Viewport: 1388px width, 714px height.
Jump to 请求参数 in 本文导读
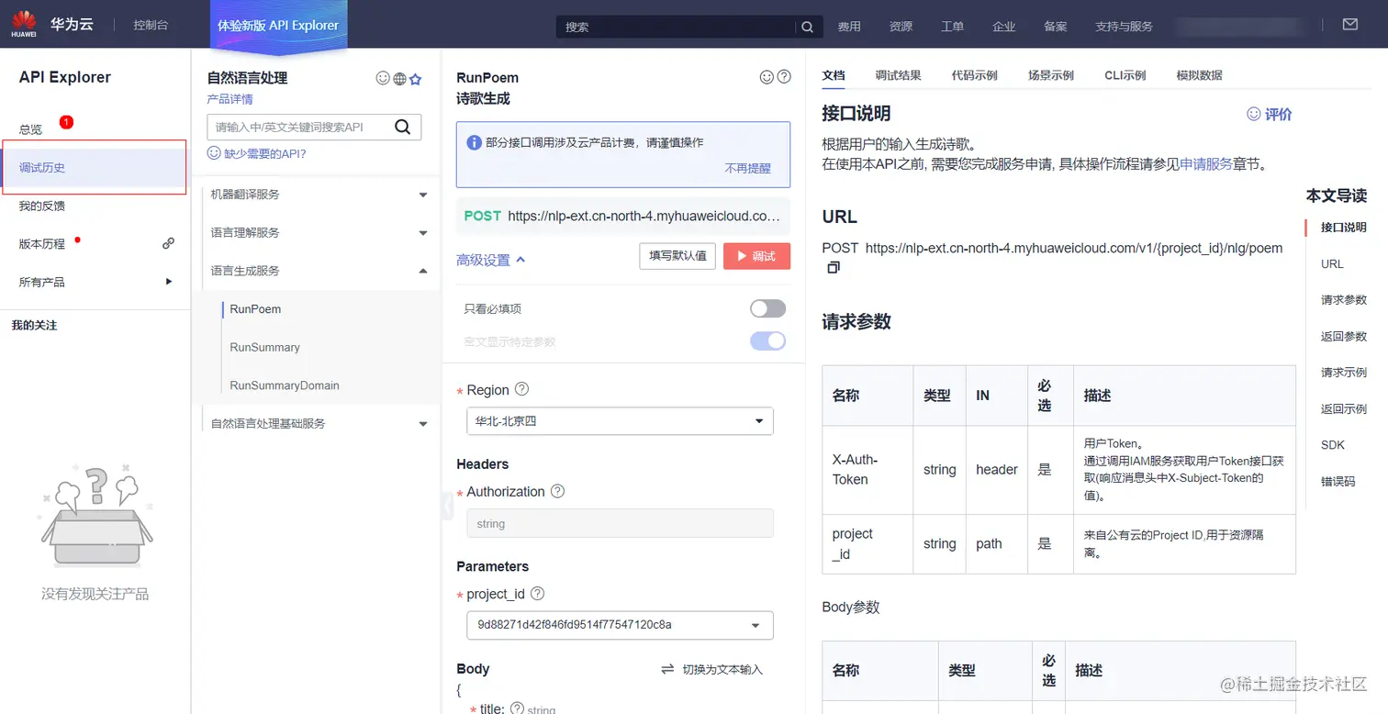click(1344, 300)
